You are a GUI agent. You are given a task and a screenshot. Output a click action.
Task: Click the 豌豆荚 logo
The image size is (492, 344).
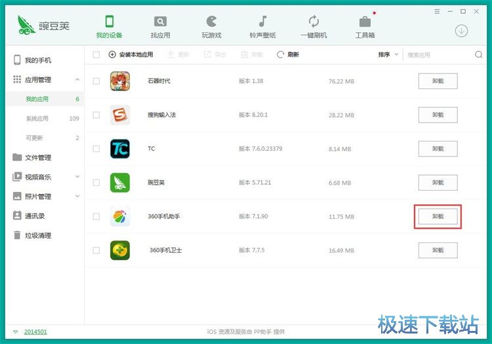pyautogui.click(x=43, y=25)
